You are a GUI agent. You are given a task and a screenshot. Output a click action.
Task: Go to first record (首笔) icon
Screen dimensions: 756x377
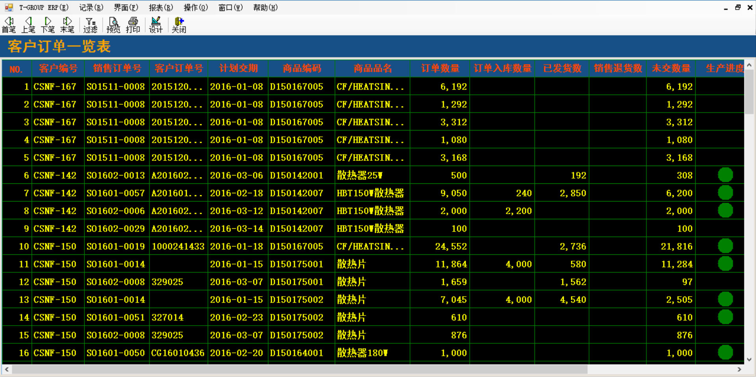tap(9, 25)
